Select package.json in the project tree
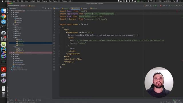 click(x=18, y=62)
